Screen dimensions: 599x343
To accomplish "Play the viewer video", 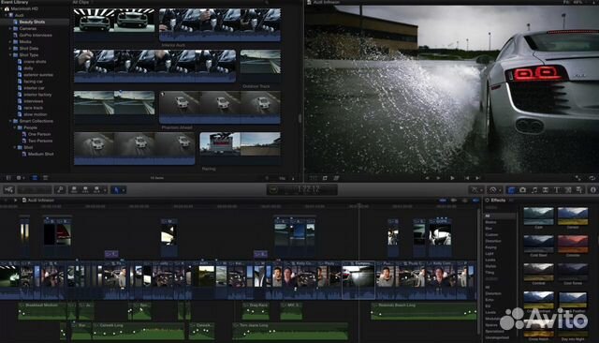I will click(452, 178).
